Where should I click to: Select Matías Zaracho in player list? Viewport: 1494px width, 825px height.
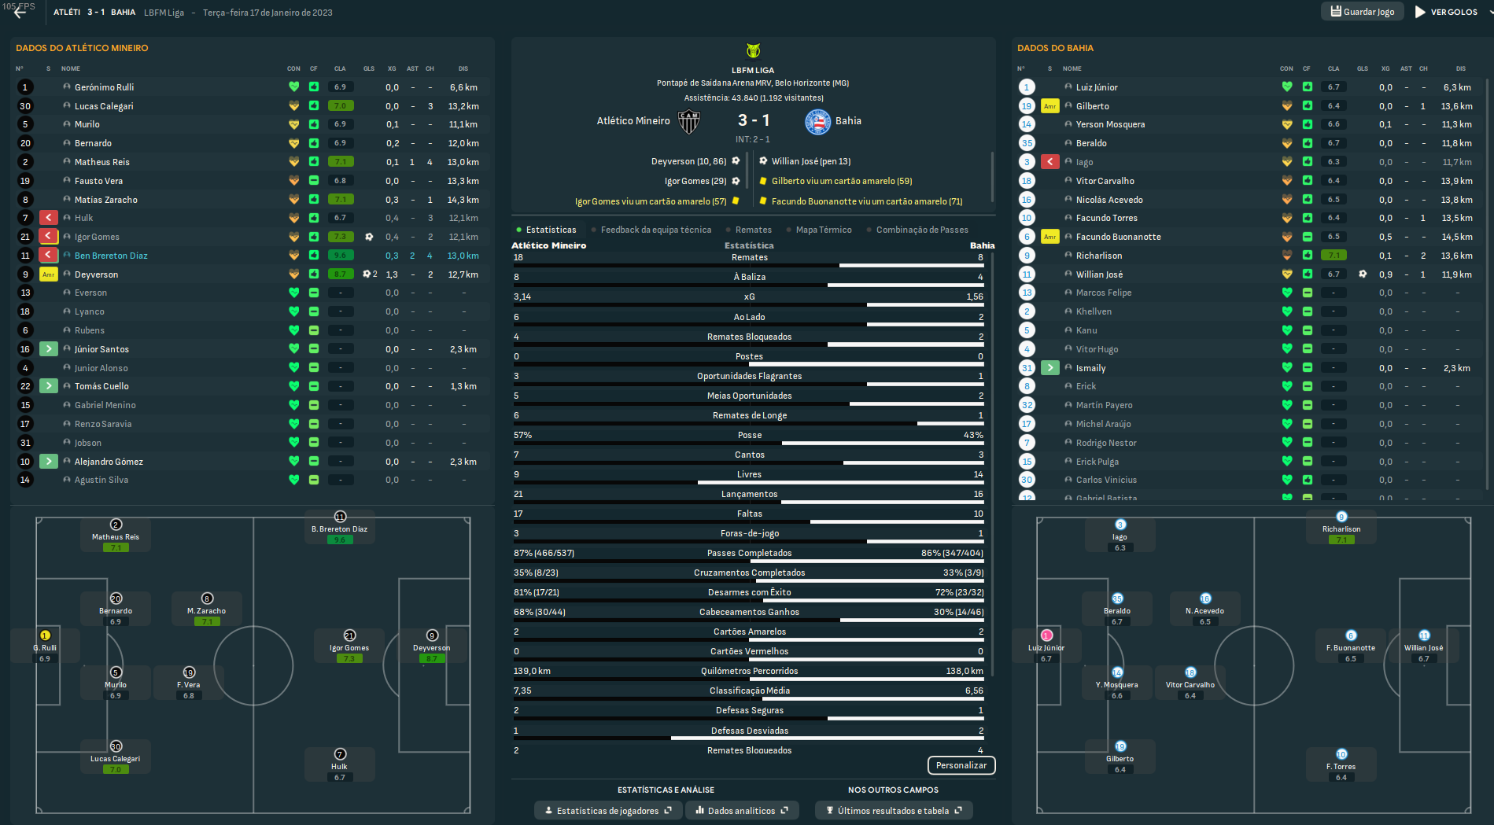pos(106,200)
